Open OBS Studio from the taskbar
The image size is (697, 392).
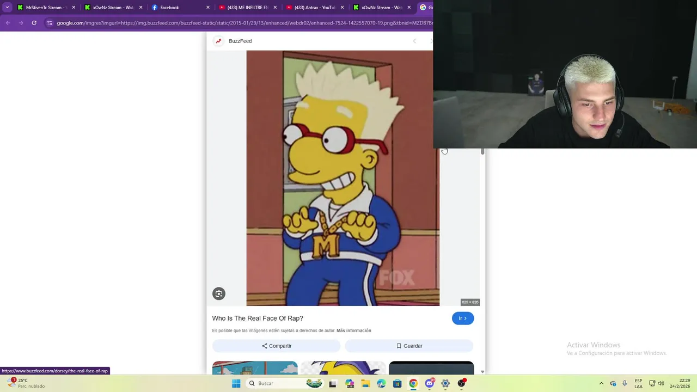(x=462, y=383)
